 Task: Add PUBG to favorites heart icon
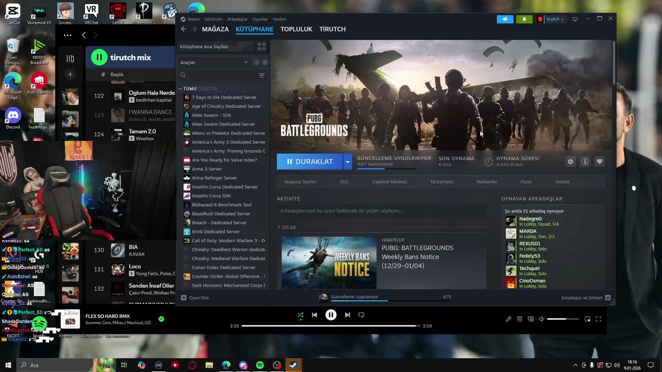point(599,162)
